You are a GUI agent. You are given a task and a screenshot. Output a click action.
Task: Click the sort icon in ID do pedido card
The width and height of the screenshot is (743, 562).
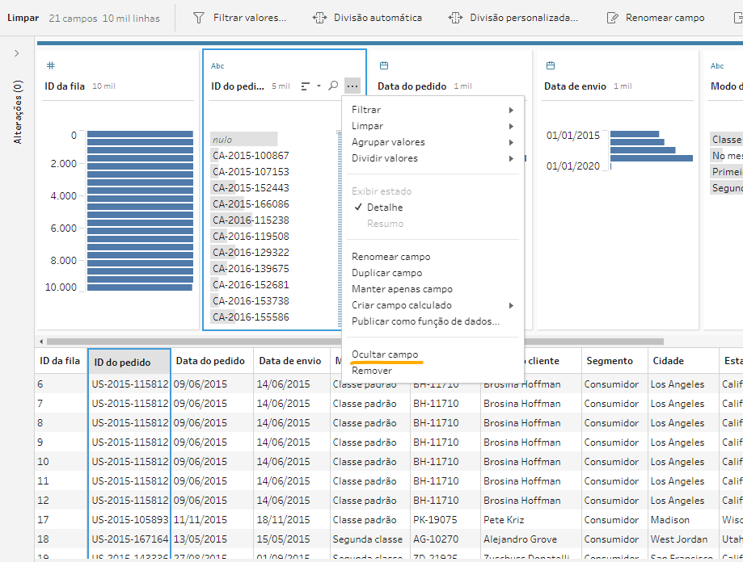click(306, 86)
